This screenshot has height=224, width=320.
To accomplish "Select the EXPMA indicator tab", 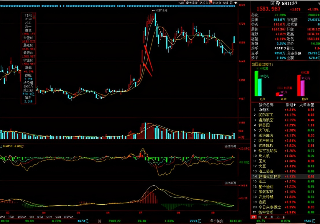I will tap(68, 217).
